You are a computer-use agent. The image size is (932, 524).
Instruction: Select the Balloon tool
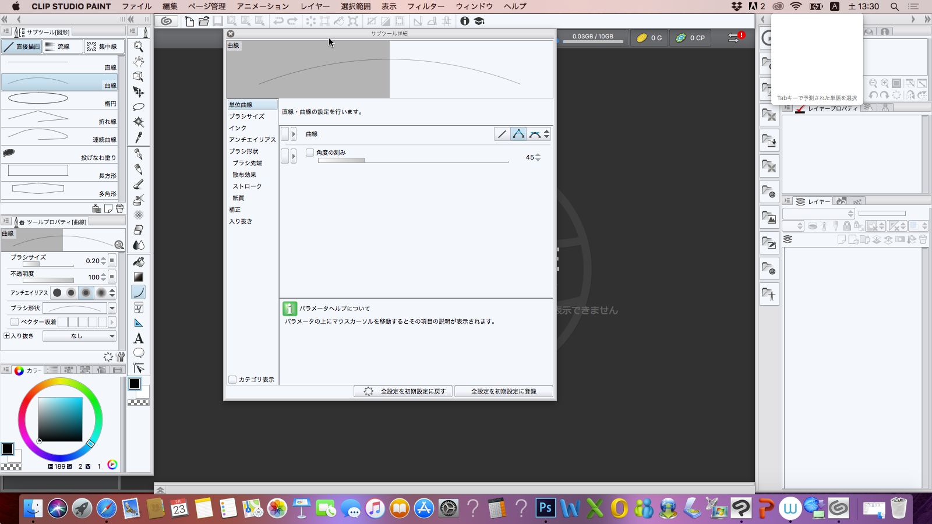(x=139, y=353)
